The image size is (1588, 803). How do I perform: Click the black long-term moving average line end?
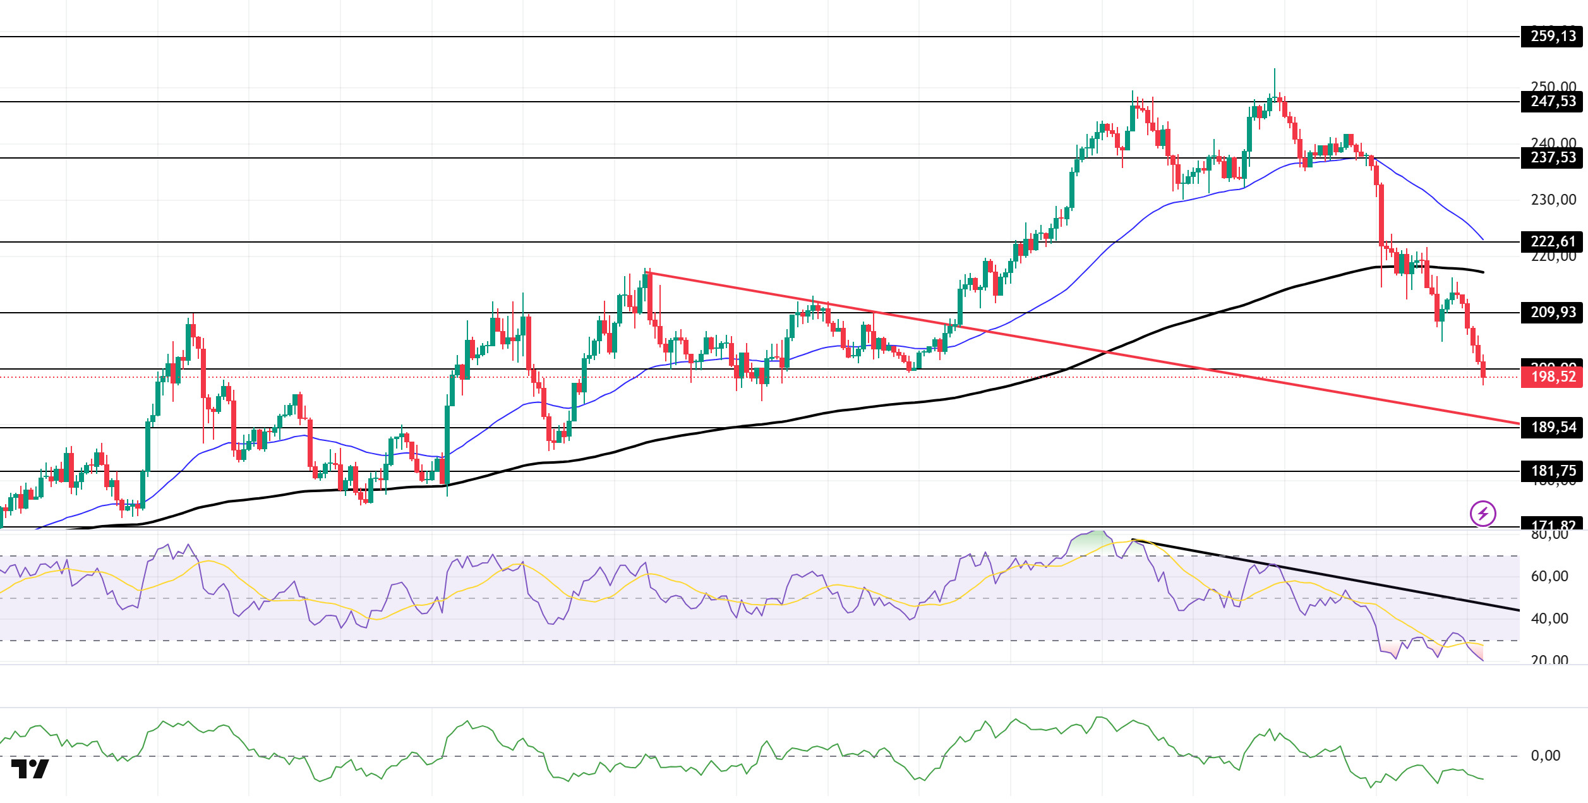[1482, 272]
